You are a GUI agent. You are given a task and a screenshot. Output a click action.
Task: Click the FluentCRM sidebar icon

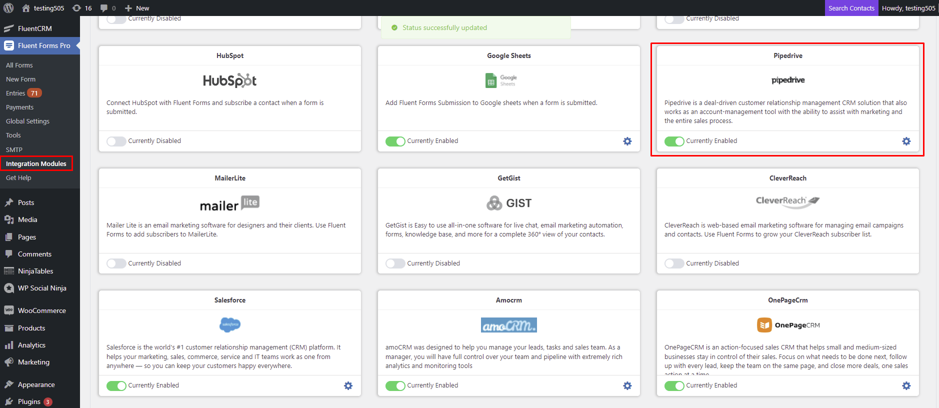coord(8,28)
